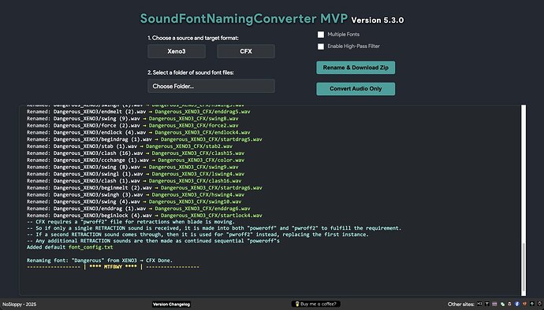Select log line with enddrag5.wav
Image resolution: width=544 pixels, height=310 pixels.
(x=139, y=112)
